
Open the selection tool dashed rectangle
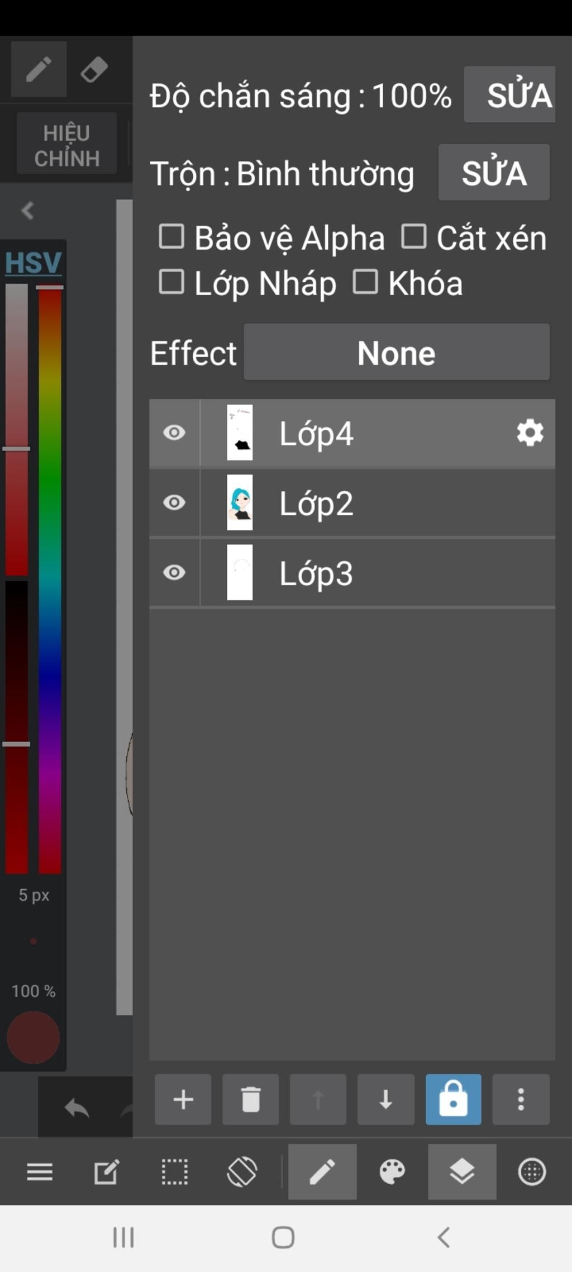click(175, 1171)
